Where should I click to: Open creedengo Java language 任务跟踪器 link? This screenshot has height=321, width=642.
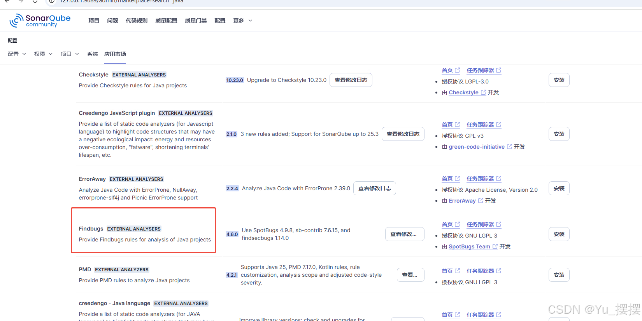pos(484,315)
